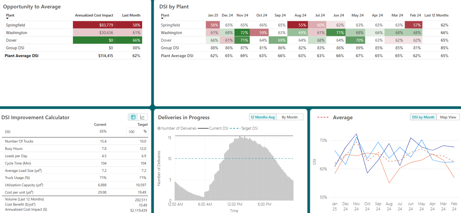Select Dover row in Opportunity to Average
The image size is (461, 213).
click(x=72, y=40)
